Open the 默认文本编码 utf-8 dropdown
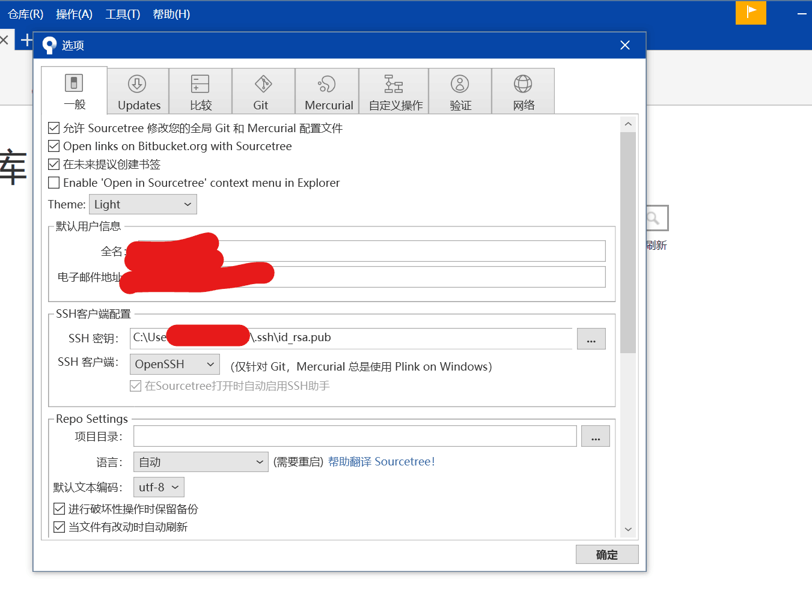 coord(158,487)
